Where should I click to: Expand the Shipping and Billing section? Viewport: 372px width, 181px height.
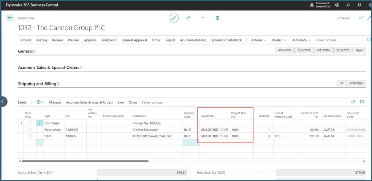tap(39, 84)
